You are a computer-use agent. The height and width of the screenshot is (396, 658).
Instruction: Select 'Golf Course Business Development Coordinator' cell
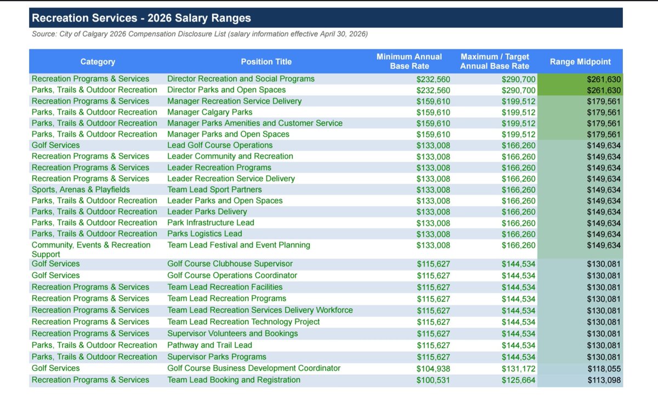254,368
